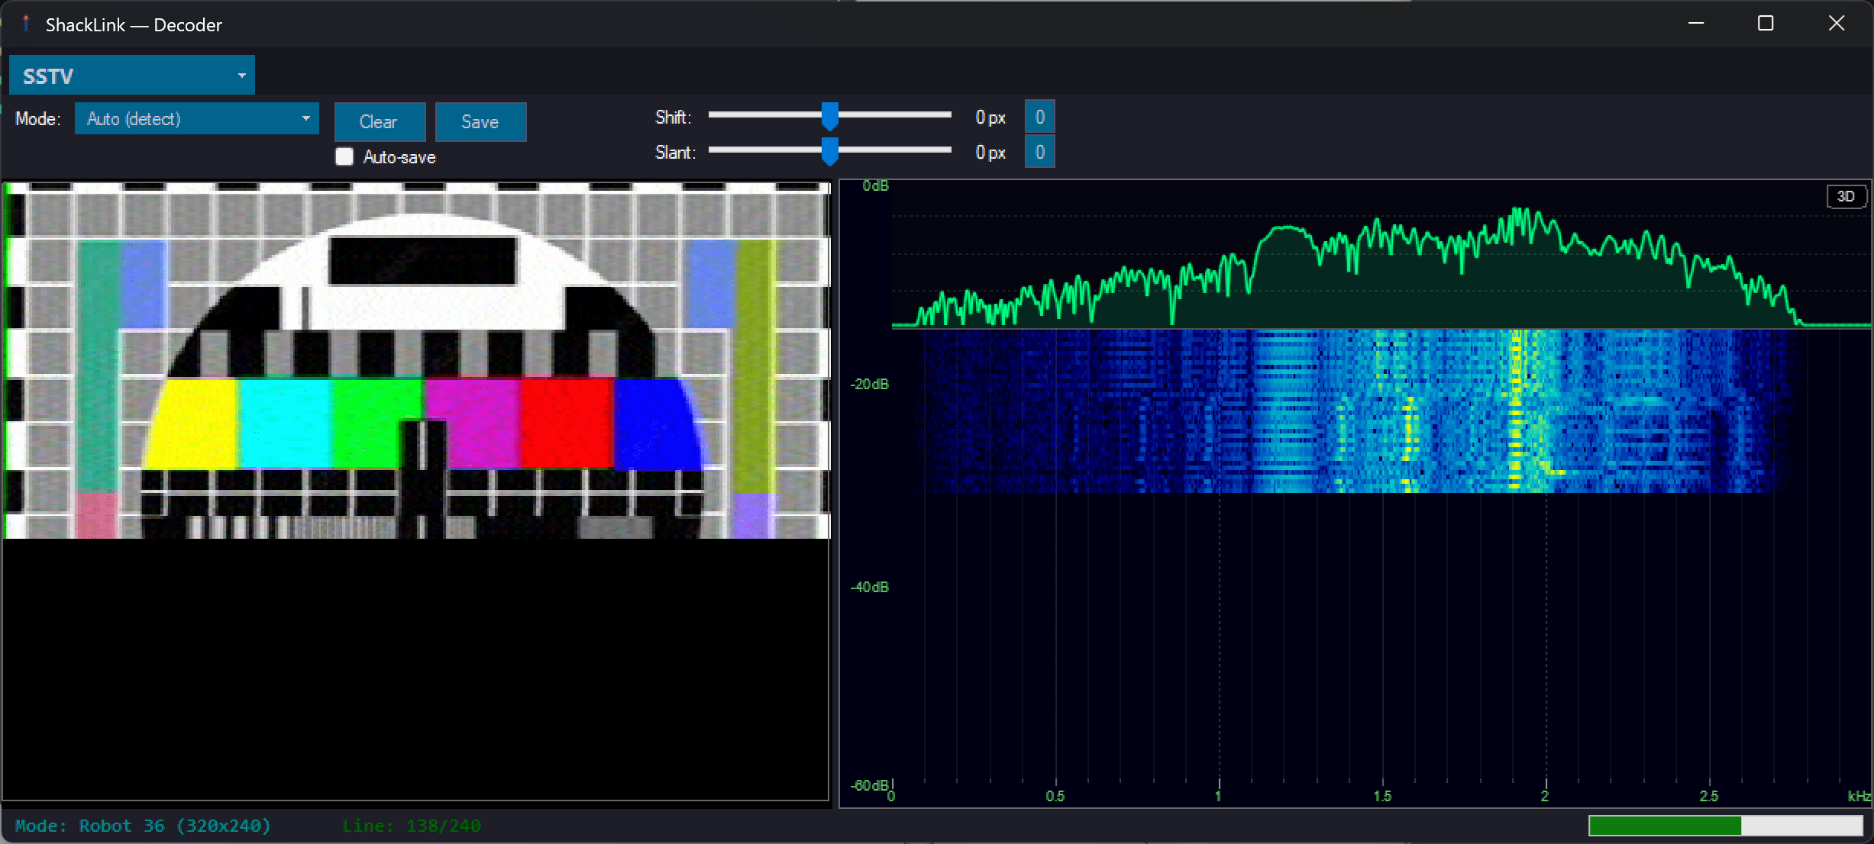Click the 'Mode:' label
The width and height of the screenshot is (1874, 844).
click(x=38, y=119)
